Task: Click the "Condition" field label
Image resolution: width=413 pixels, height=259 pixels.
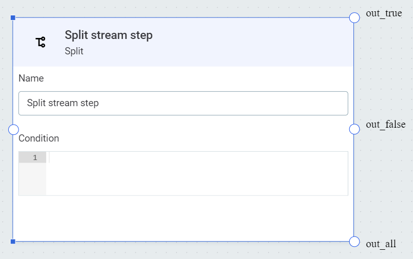Action: [39, 138]
